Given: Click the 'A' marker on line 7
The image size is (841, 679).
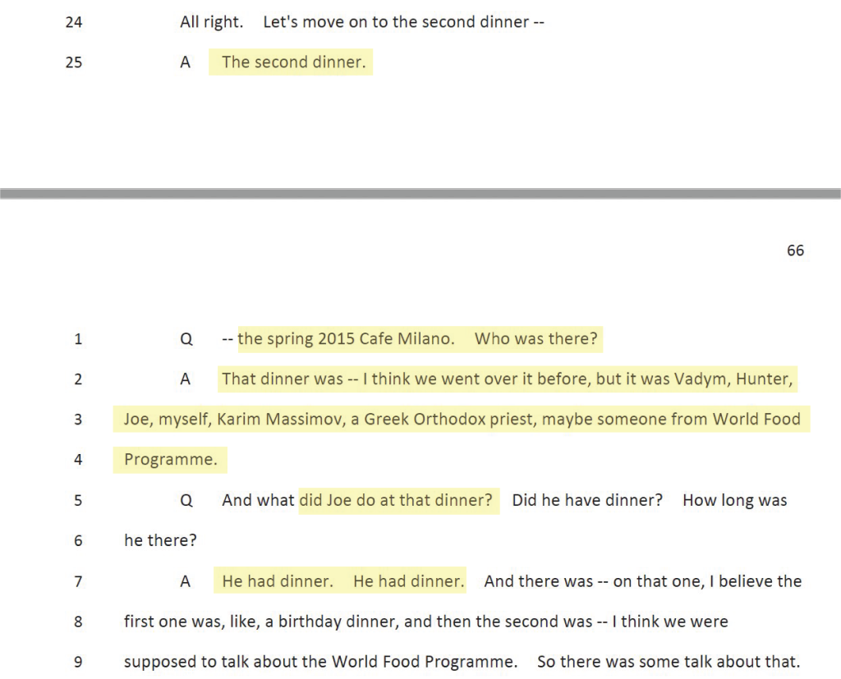Looking at the screenshot, I should (x=185, y=582).
